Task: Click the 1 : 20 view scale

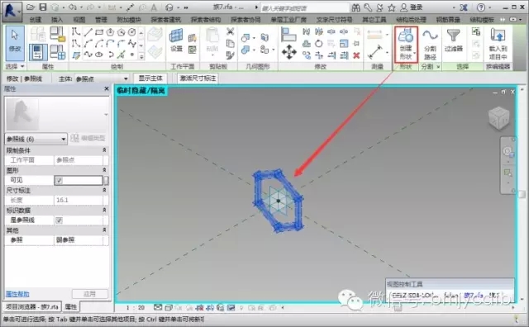Action: point(136,307)
